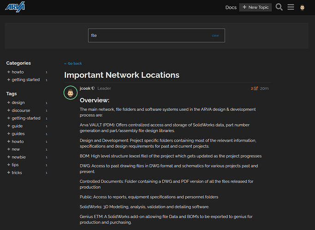Screen dimensions: 315x230
Task: Click the 'BOM: High level structure' line
Action: (171, 156)
